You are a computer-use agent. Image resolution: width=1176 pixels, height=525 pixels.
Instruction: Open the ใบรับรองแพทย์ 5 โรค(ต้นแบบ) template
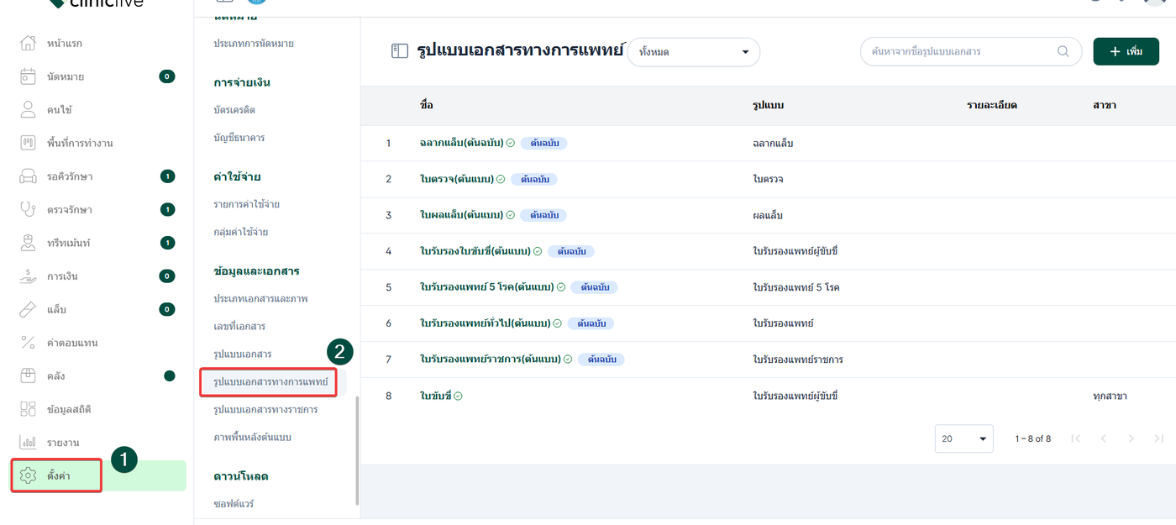coord(486,287)
